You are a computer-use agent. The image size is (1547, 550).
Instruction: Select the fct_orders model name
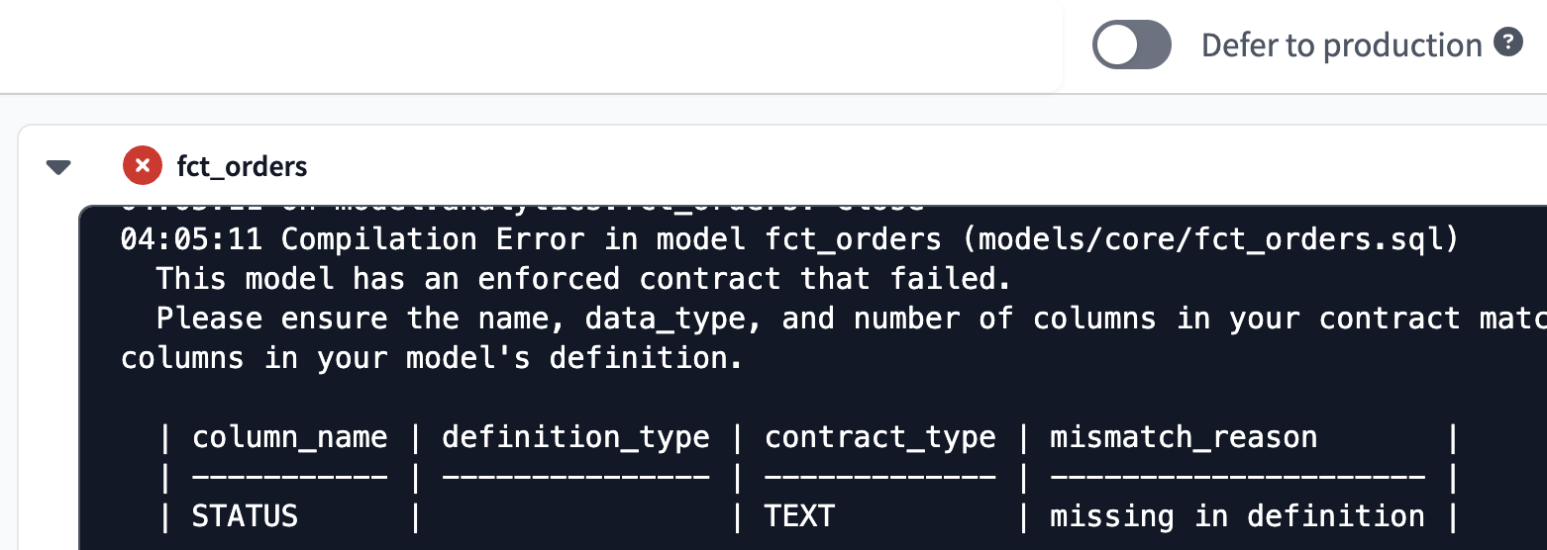[242, 166]
